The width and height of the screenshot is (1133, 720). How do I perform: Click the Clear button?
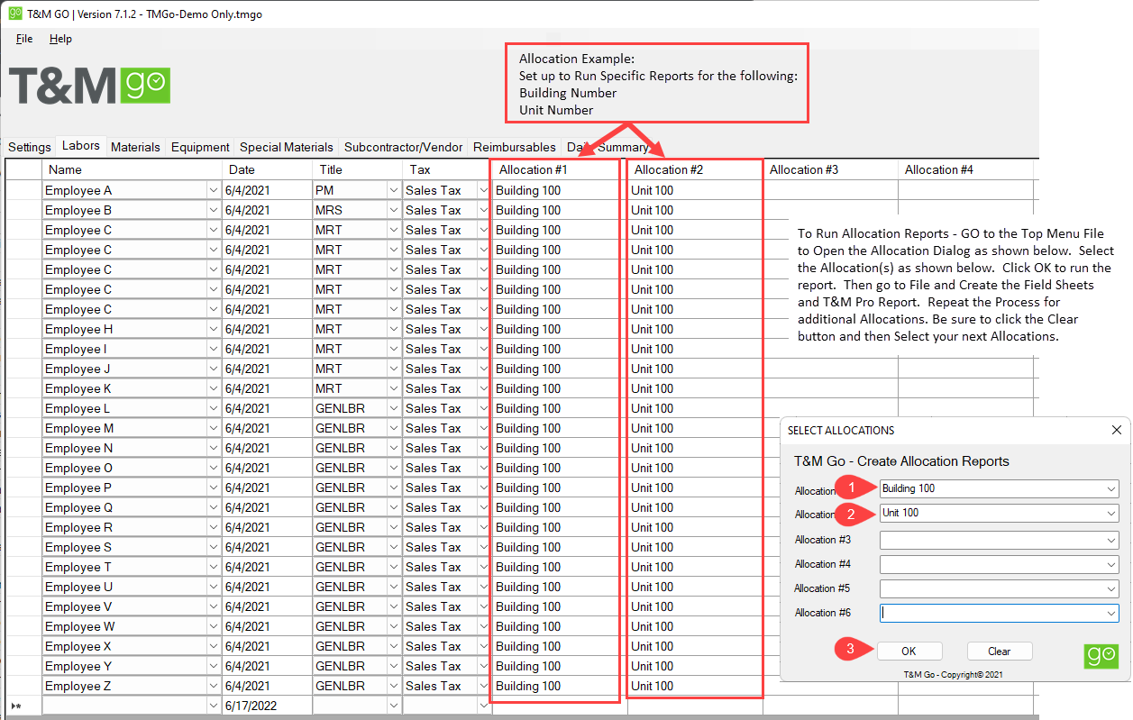[1000, 652]
